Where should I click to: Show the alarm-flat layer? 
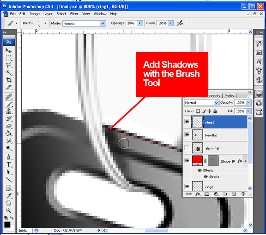click(x=187, y=148)
